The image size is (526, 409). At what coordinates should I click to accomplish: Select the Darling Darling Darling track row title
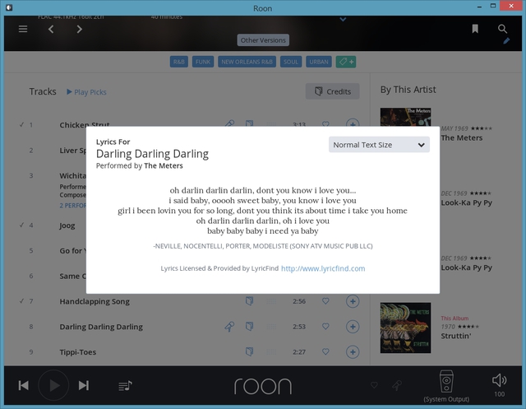pyautogui.click(x=101, y=327)
